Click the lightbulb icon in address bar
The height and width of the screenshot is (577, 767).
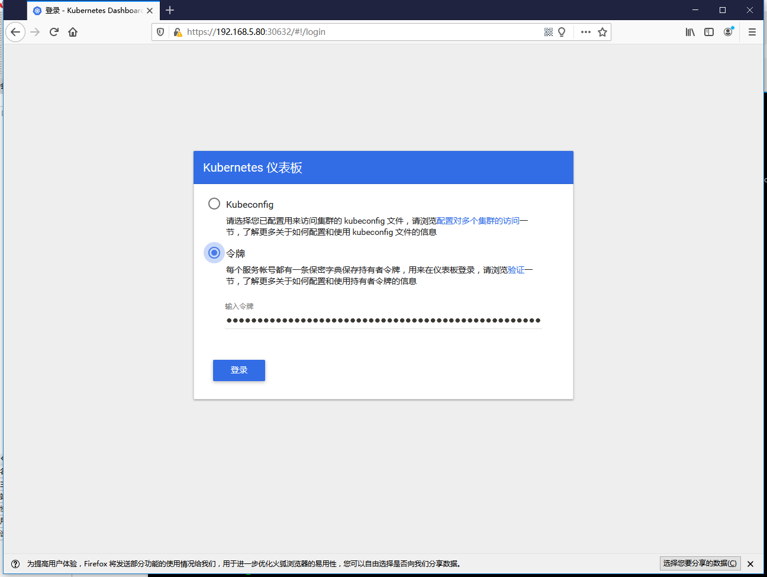click(x=562, y=32)
